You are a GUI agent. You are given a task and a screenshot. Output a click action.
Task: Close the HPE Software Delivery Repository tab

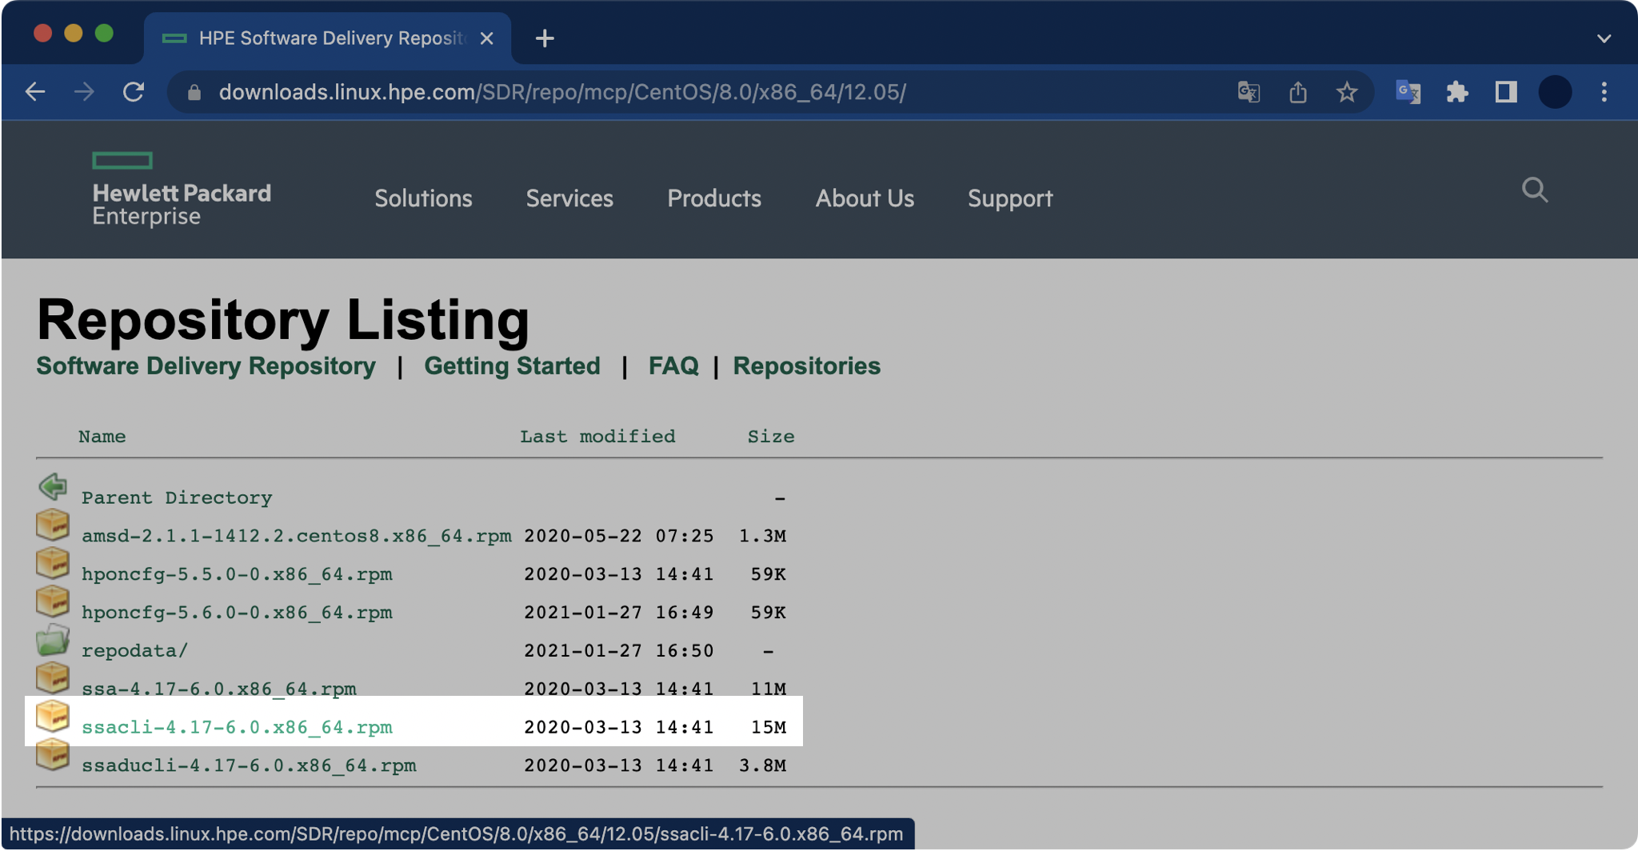tap(486, 38)
